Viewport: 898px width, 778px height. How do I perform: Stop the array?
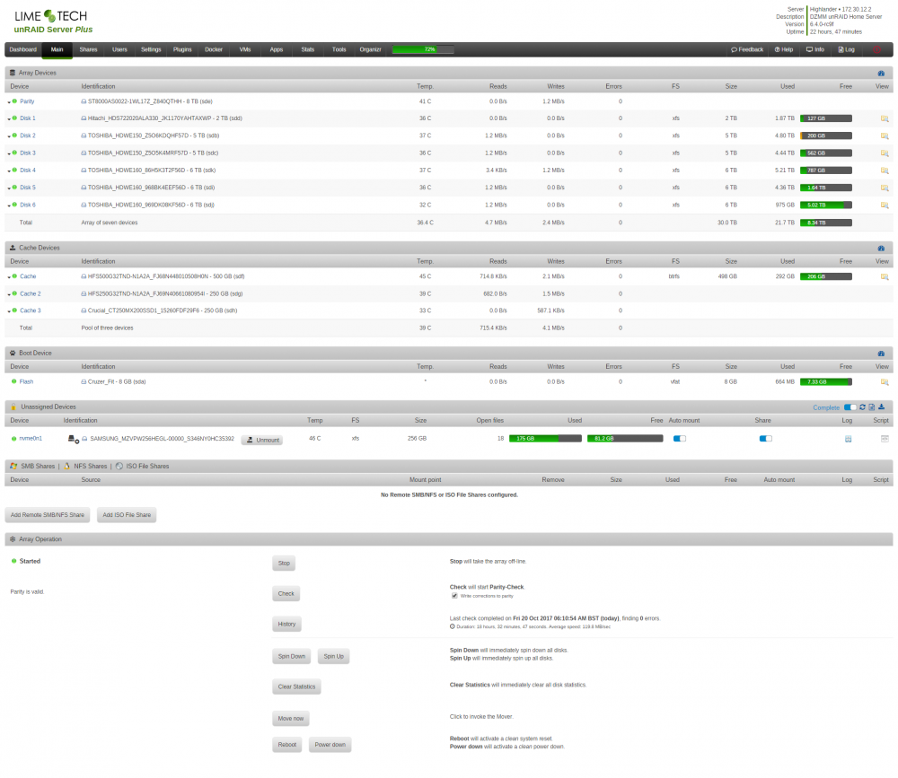pyautogui.click(x=284, y=564)
